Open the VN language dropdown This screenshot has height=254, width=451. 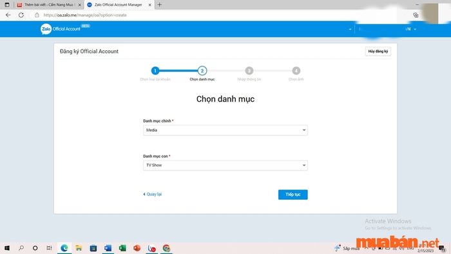coord(410,29)
